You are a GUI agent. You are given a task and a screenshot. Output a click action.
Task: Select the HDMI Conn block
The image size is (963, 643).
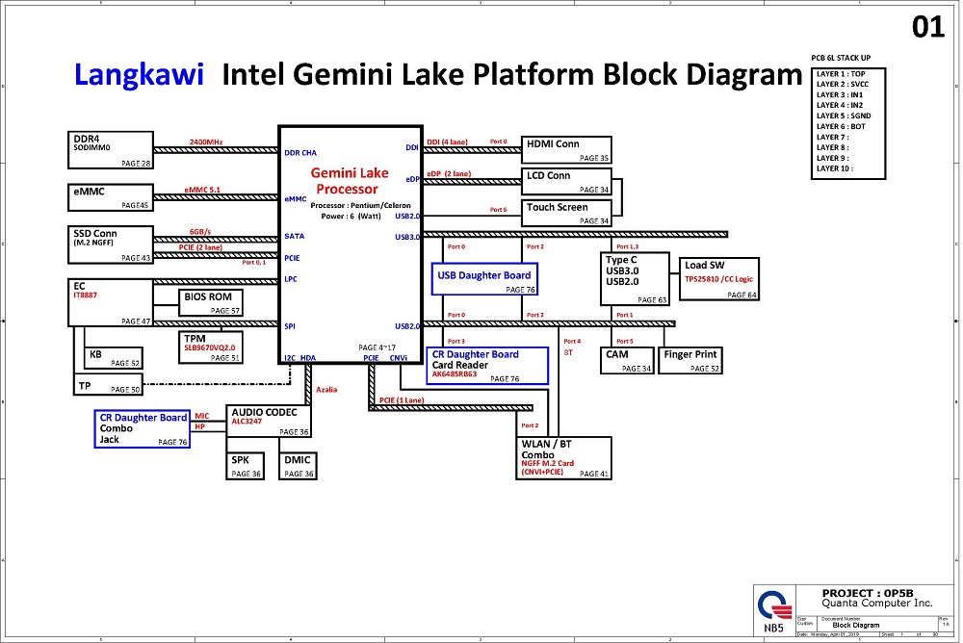(566, 150)
